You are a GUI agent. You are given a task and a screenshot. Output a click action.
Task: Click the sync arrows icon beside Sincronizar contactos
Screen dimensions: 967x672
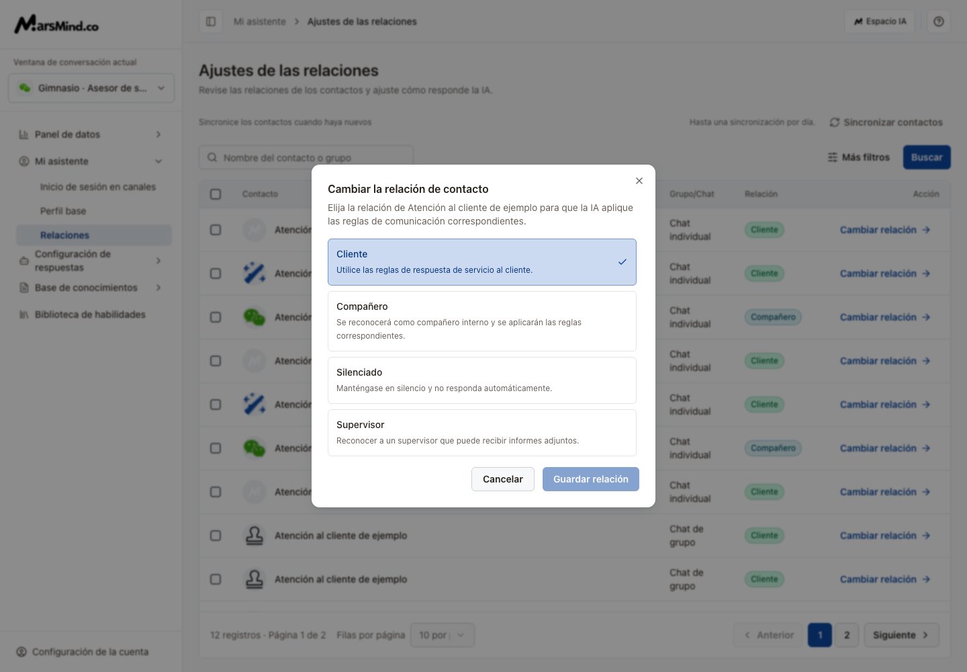[x=835, y=122]
